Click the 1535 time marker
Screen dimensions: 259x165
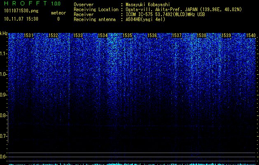[128, 35]
